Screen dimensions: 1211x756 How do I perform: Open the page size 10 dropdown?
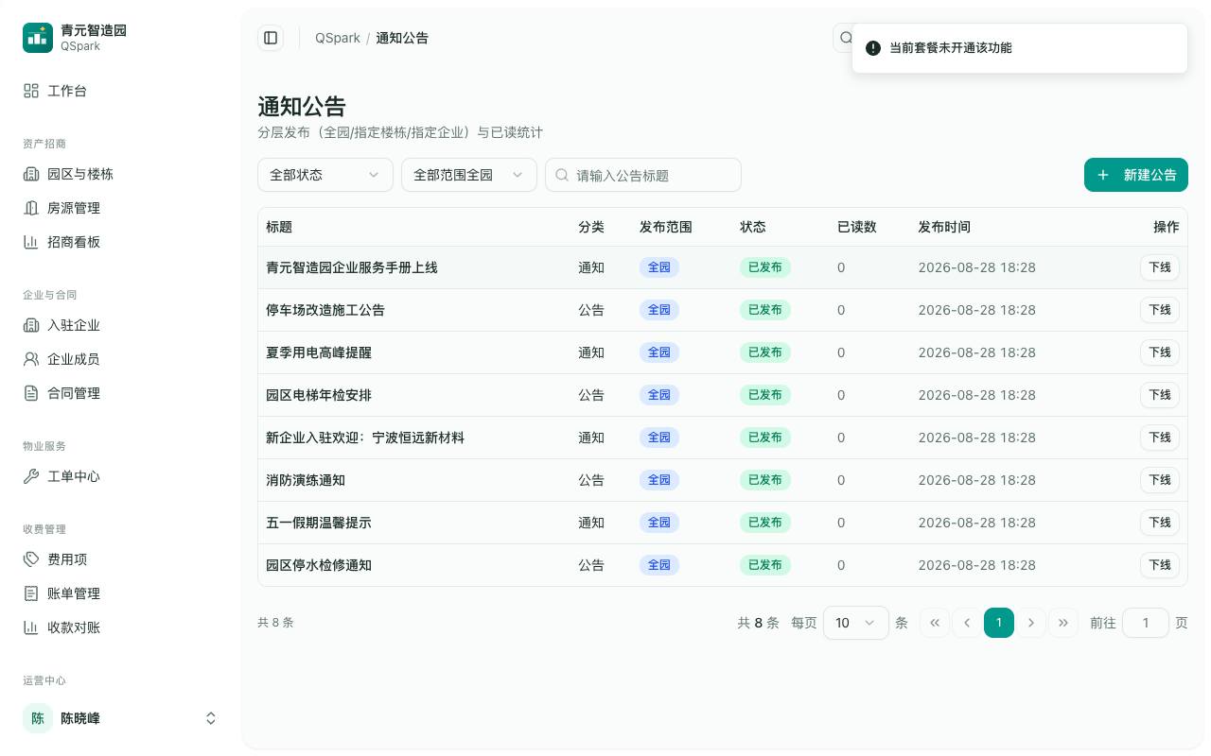[x=856, y=623]
